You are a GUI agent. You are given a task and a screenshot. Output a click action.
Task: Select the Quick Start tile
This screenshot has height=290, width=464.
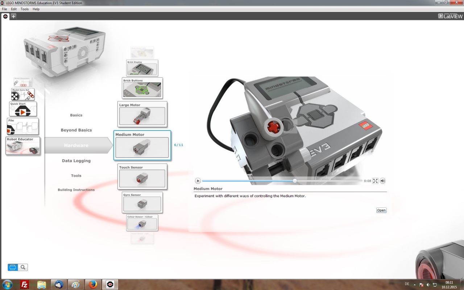(23, 109)
